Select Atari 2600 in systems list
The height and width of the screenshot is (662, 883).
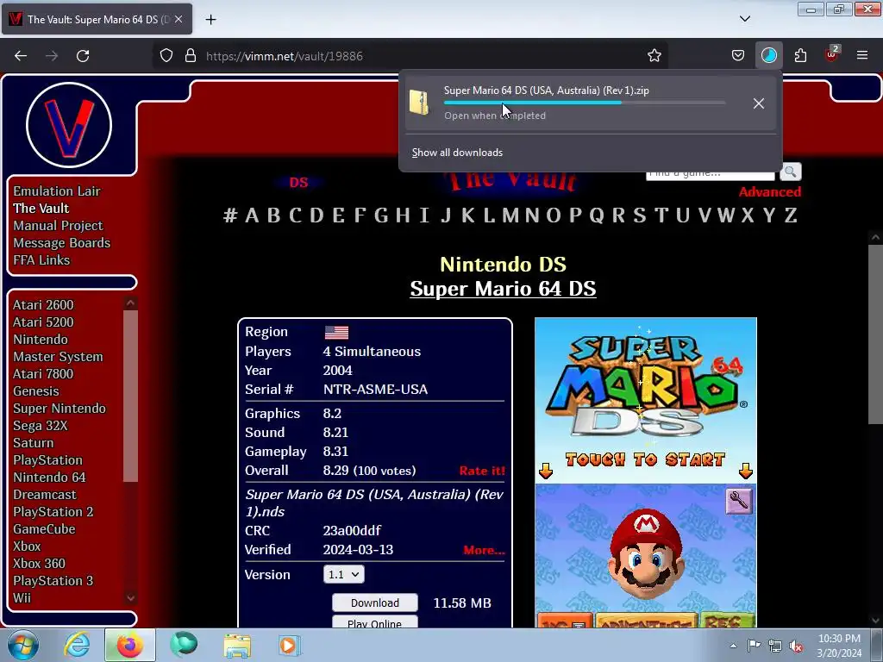tap(43, 304)
